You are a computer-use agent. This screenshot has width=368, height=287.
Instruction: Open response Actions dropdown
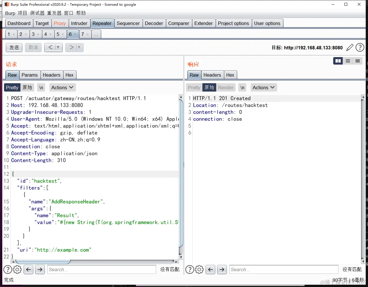coord(264,88)
